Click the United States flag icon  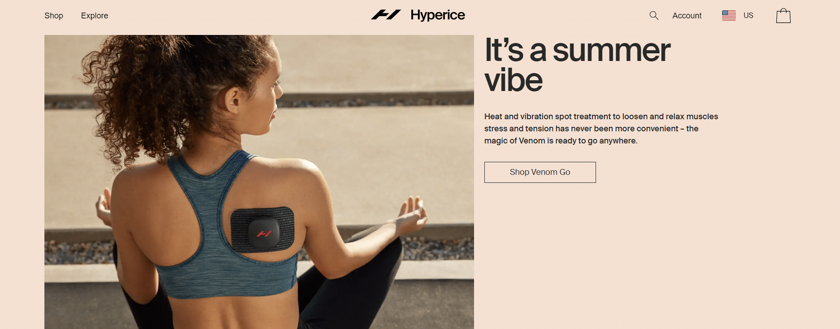729,15
